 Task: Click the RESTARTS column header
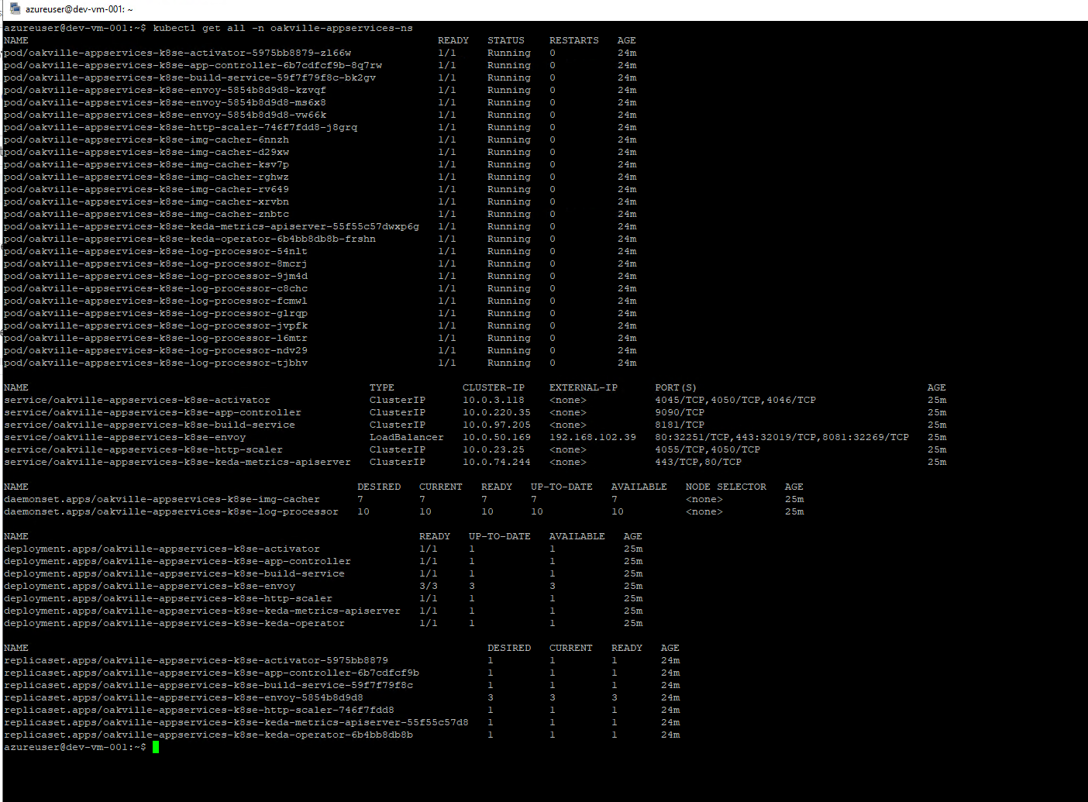tap(573, 40)
